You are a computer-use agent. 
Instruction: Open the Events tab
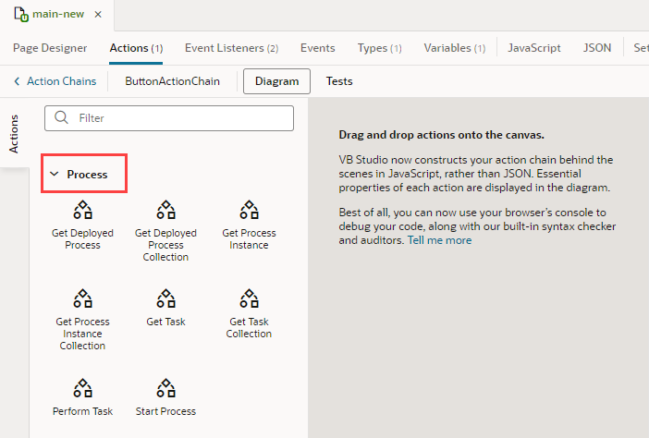point(317,48)
